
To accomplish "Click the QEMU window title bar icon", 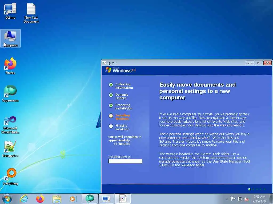I will 104,63.
